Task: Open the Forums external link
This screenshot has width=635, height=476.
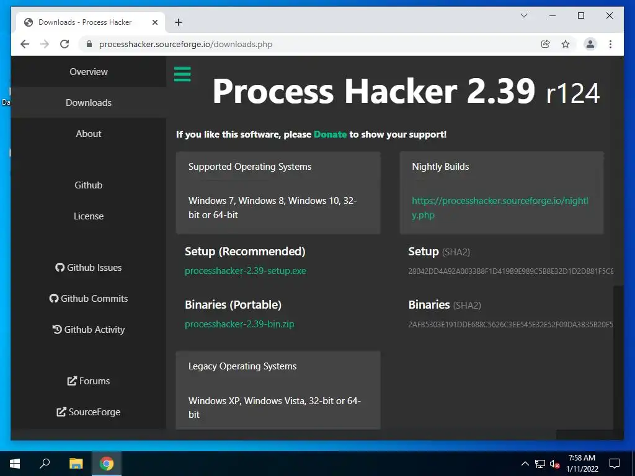Action: [88, 381]
